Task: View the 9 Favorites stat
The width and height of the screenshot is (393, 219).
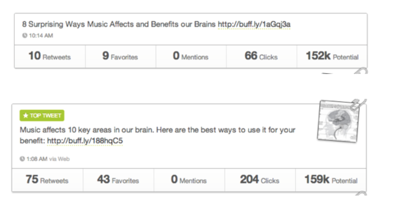Action: (120, 56)
